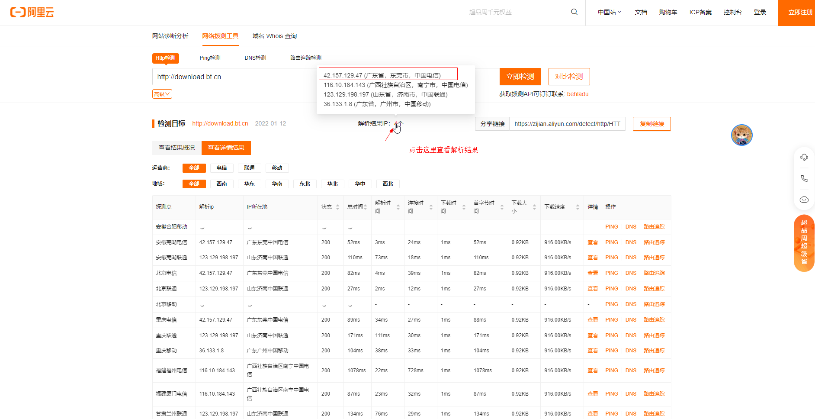
Task: Open the 控制台 link
Action: click(x=732, y=12)
